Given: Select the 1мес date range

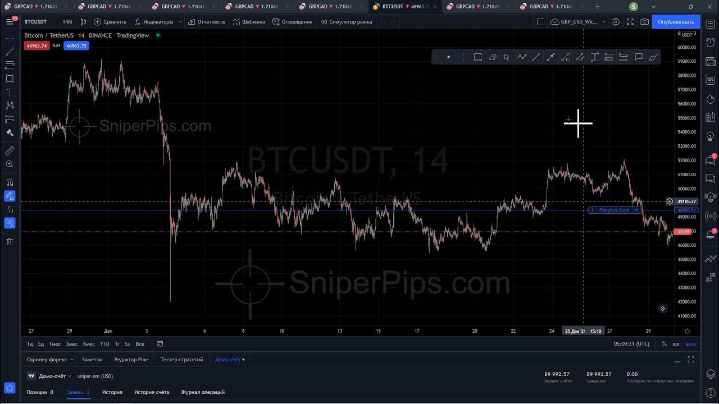Looking at the screenshot, I should point(55,344).
